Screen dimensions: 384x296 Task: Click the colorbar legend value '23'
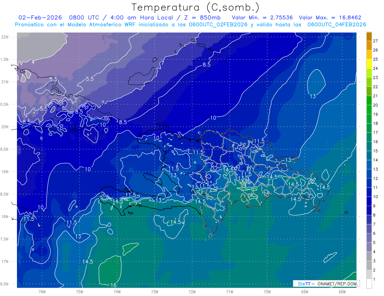(x=376, y=78)
